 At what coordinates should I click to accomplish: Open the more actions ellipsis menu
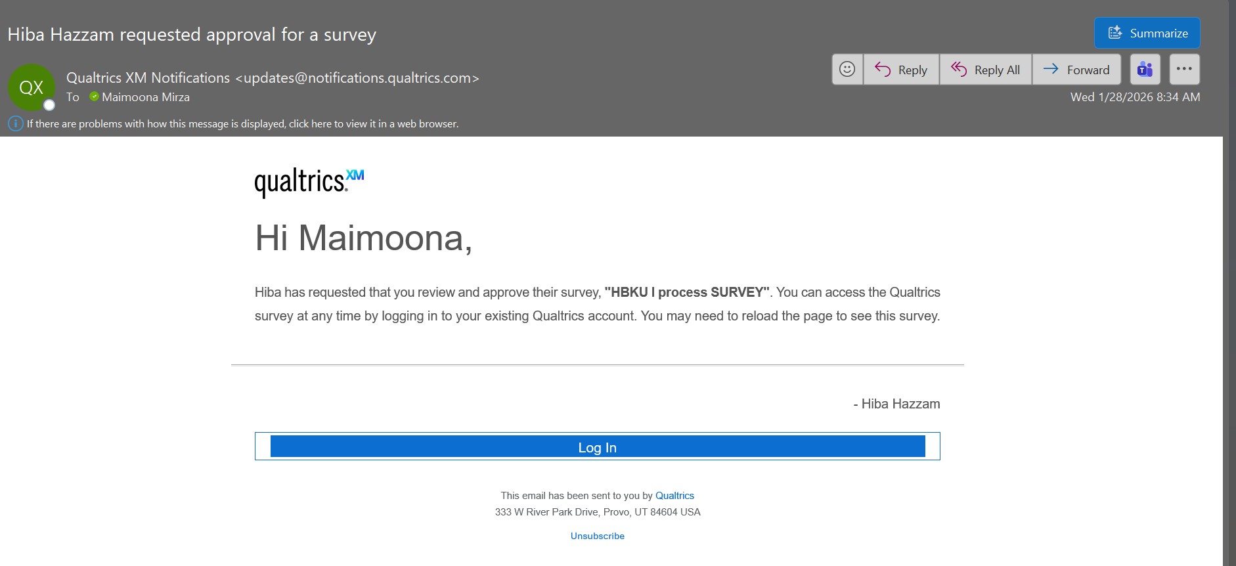click(1184, 69)
